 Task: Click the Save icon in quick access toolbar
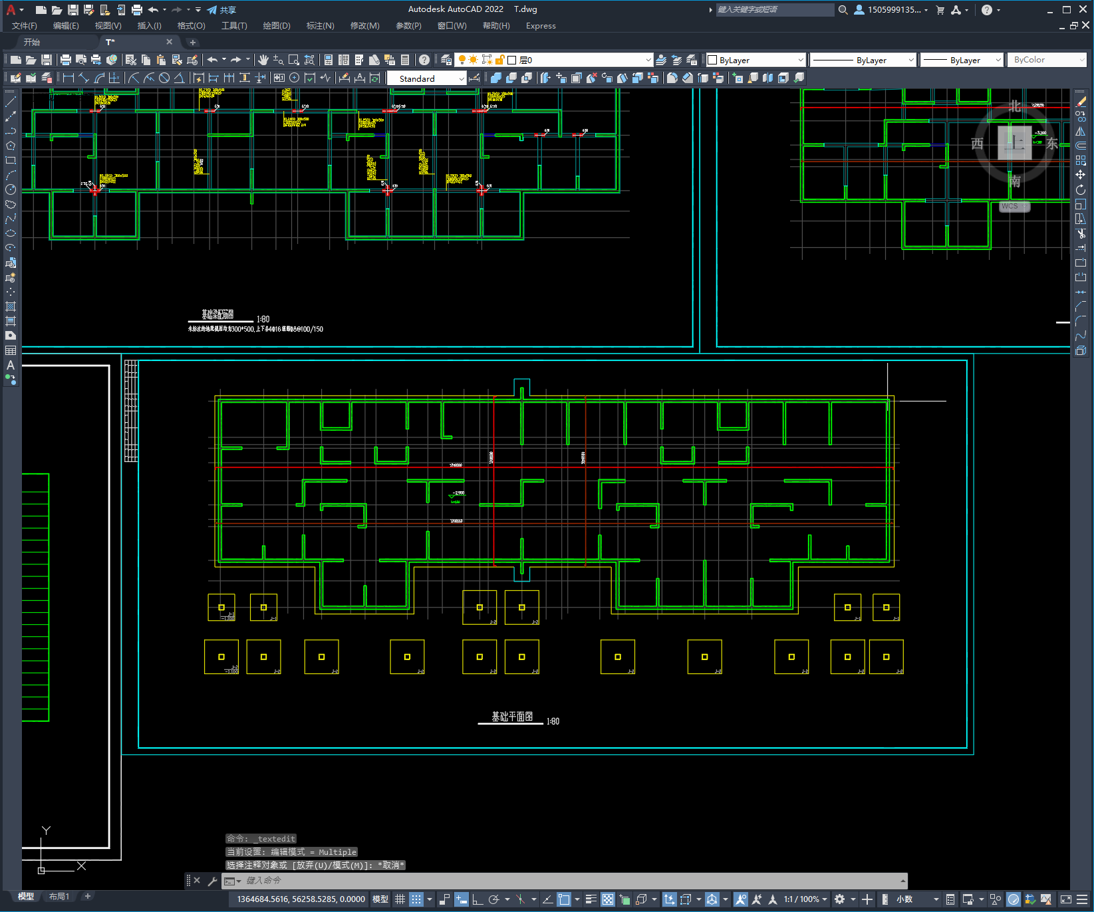tap(73, 10)
